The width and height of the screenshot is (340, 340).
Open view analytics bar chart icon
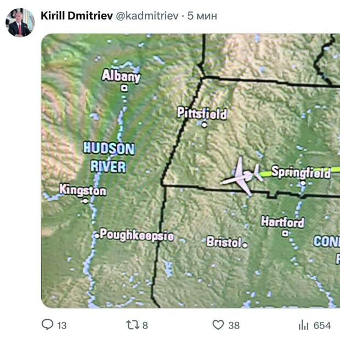pos(303,325)
